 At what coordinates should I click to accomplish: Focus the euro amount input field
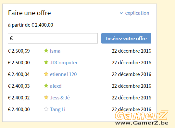click(x=53, y=38)
